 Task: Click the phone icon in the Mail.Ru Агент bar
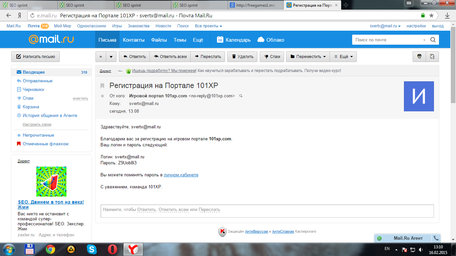[x=436, y=238]
